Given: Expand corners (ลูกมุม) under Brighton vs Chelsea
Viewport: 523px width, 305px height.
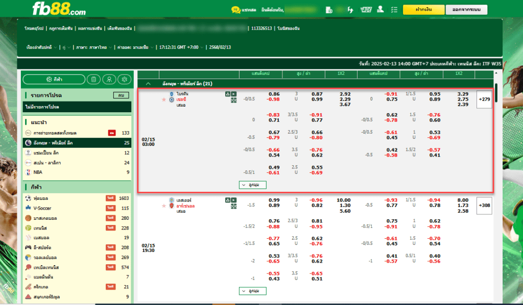Looking at the screenshot, I should coord(252,185).
